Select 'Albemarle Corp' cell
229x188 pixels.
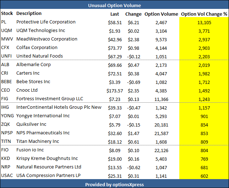tap(33, 65)
